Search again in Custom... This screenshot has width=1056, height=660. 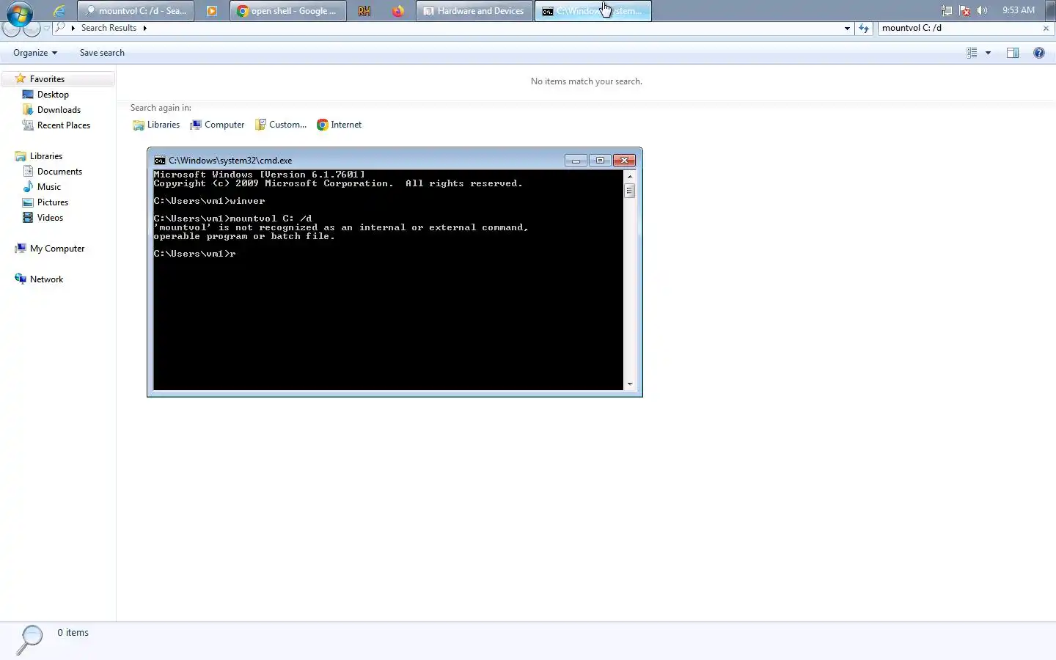coord(281,125)
